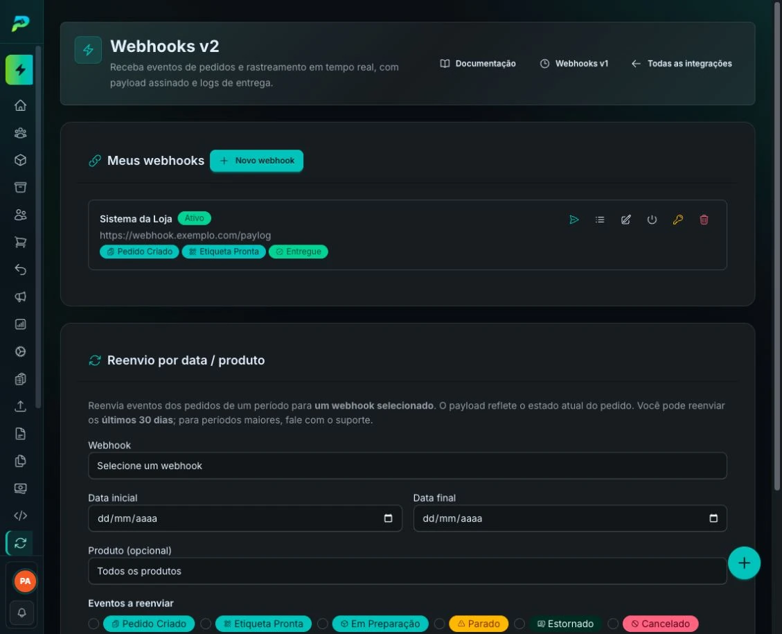The width and height of the screenshot is (782, 634).
Task: Open calendar picker for Data final
Action: (713, 518)
